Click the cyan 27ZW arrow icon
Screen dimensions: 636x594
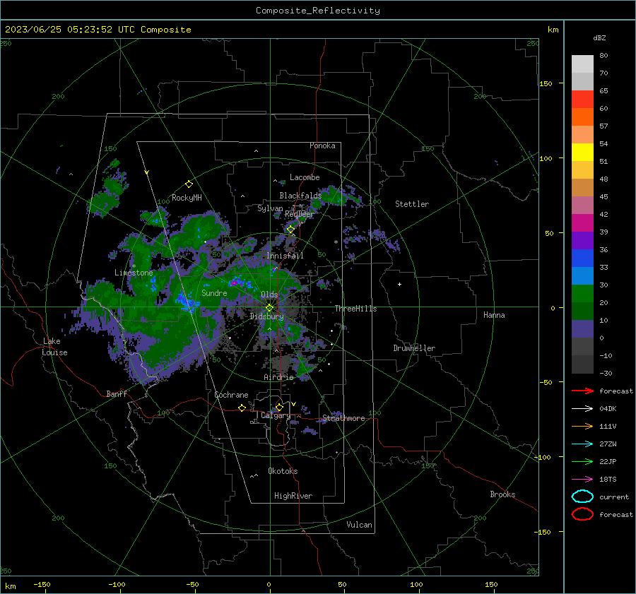pos(582,444)
